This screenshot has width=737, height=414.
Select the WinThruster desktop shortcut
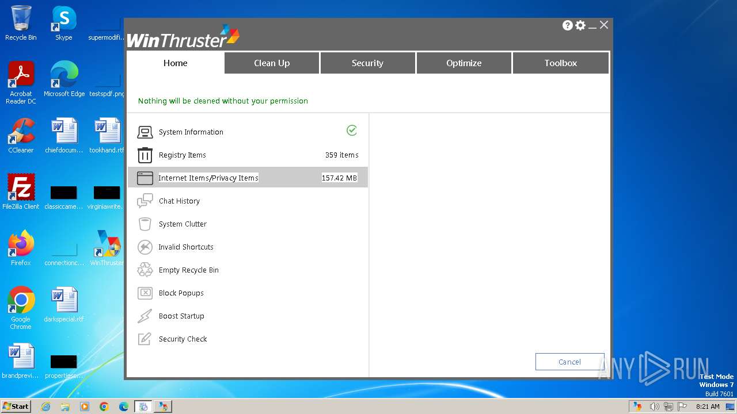pyautogui.click(x=107, y=248)
